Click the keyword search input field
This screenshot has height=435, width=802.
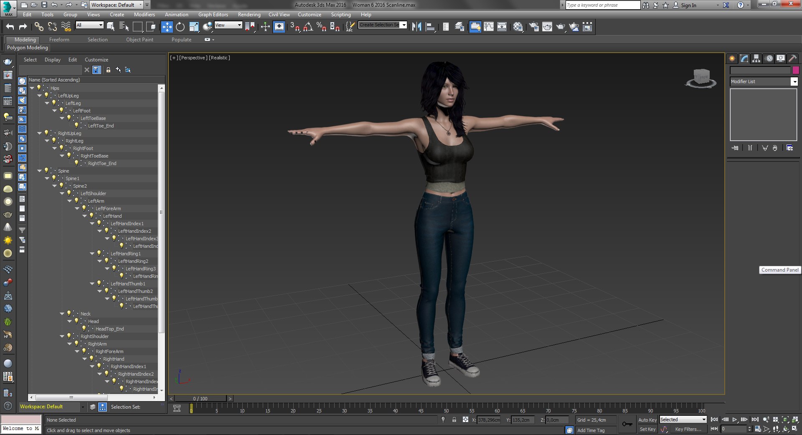click(x=603, y=5)
